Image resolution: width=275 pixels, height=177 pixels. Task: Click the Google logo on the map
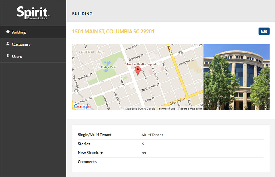(x=82, y=106)
